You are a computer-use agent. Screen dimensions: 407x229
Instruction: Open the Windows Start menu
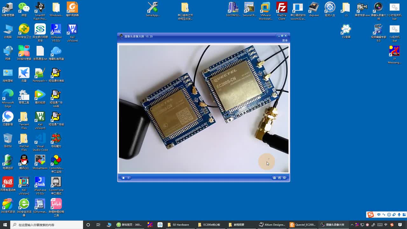click(5, 225)
